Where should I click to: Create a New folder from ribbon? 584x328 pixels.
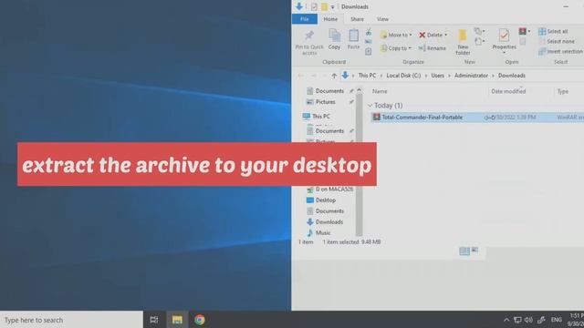(463, 42)
